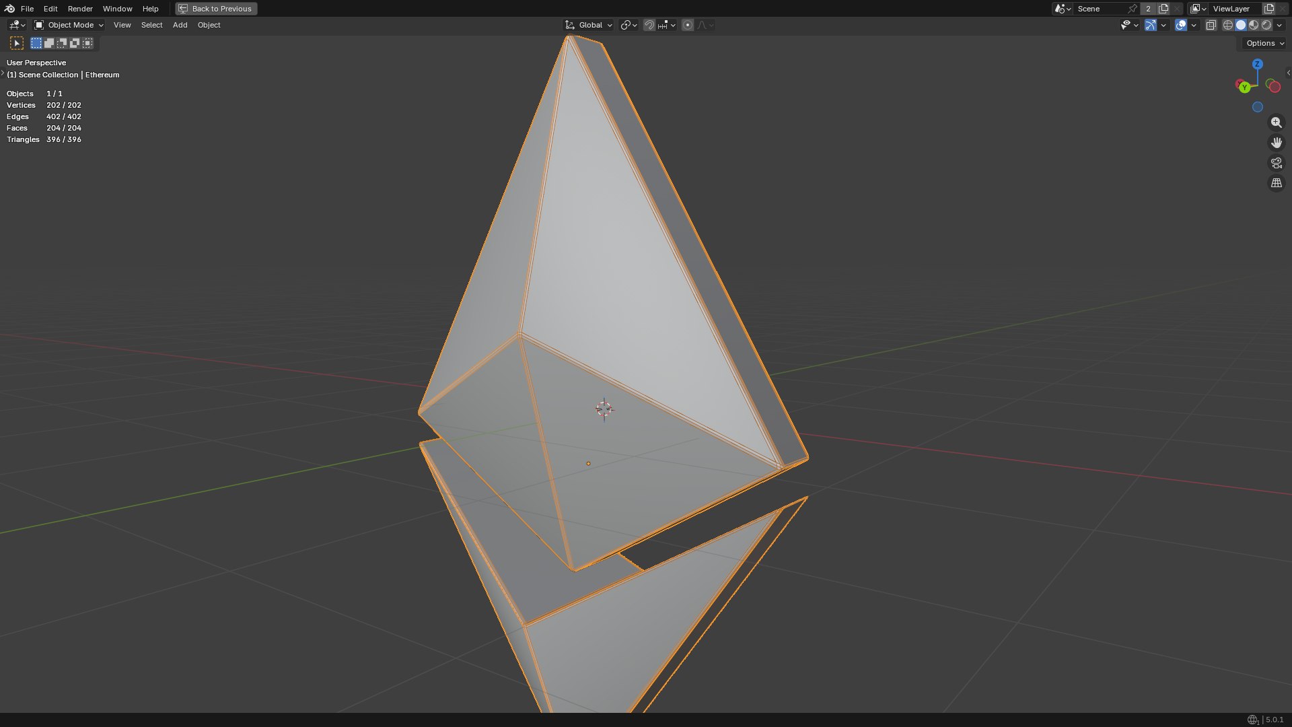This screenshot has height=727, width=1292.
Task: Open the Global transform orientation dropdown
Action: pyautogui.click(x=589, y=25)
